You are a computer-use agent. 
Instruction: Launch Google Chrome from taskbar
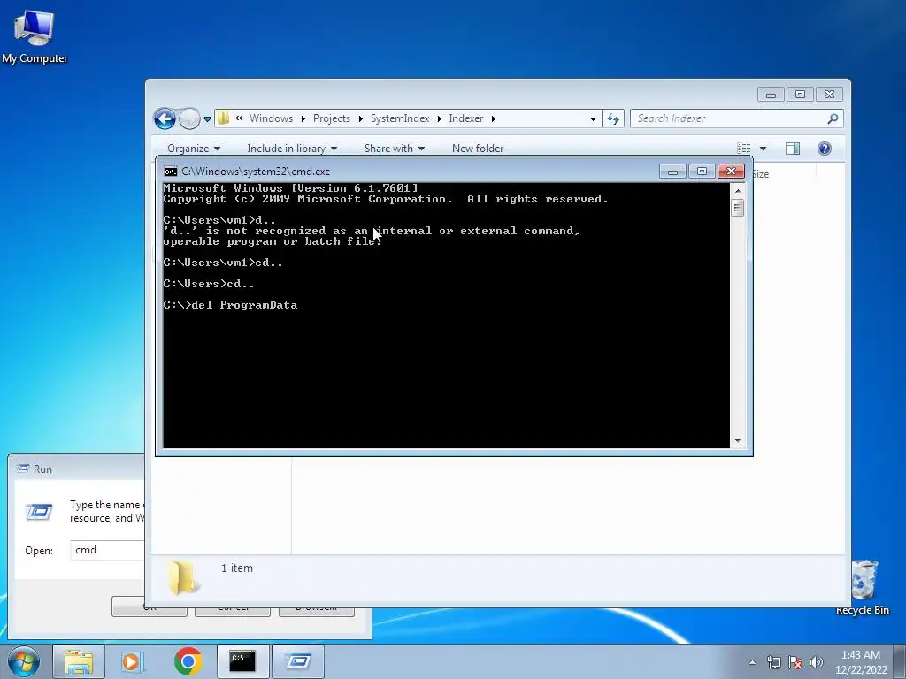pos(188,661)
